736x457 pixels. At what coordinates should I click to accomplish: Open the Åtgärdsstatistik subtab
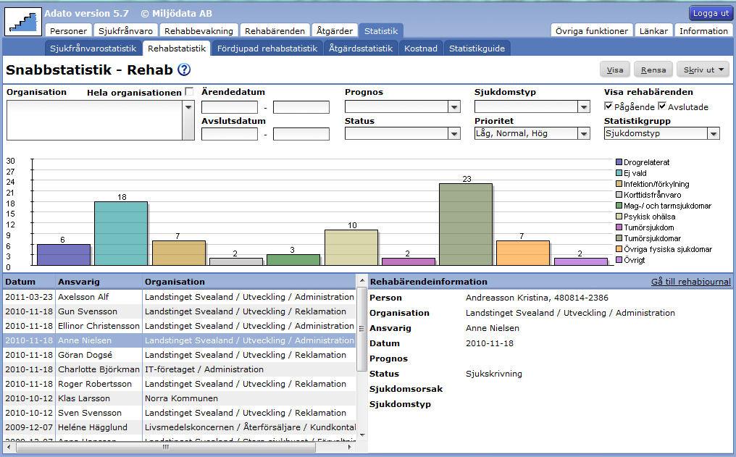pos(361,48)
